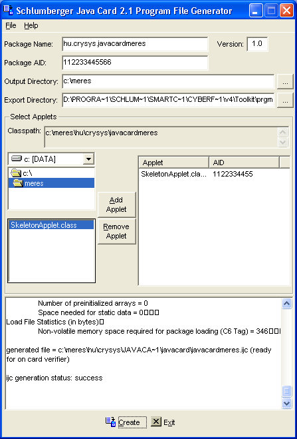This screenshot has width=297, height=439.
Task: Click the Package Name input field
Action: 135,44
